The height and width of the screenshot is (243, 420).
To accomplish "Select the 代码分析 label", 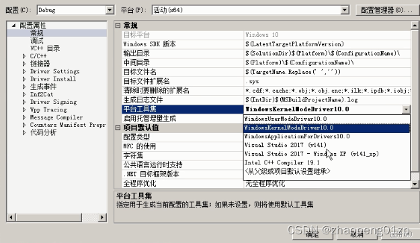I will pyautogui.click(x=43, y=132).
